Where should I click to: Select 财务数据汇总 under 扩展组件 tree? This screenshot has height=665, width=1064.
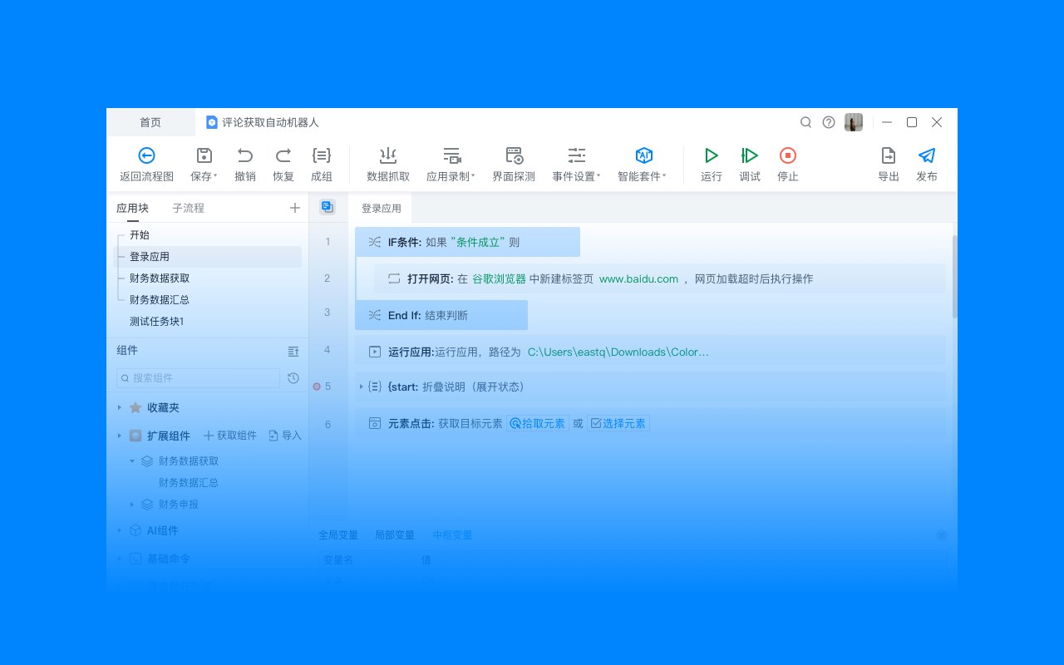click(189, 482)
